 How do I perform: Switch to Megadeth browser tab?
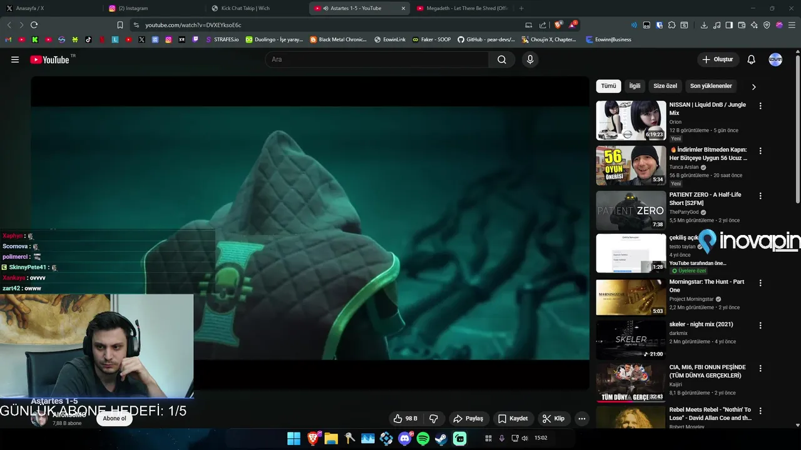coord(462,8)
